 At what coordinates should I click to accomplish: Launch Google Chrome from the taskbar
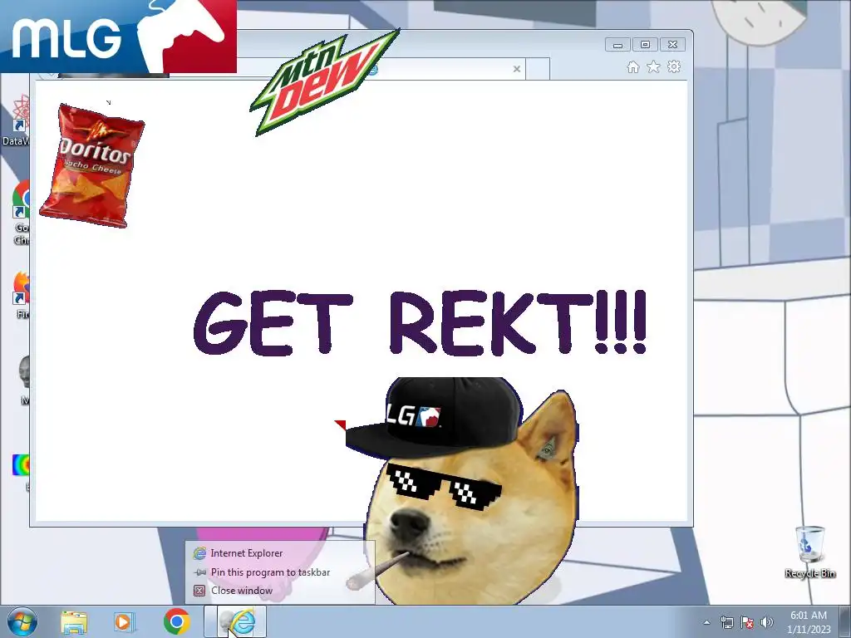tap(176, 621)
